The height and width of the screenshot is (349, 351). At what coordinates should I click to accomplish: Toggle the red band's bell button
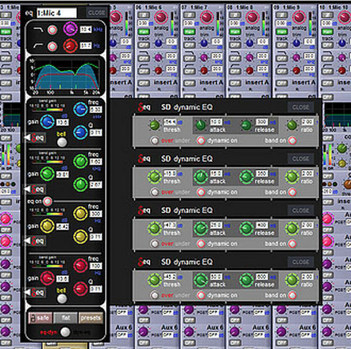coord(62,298)
